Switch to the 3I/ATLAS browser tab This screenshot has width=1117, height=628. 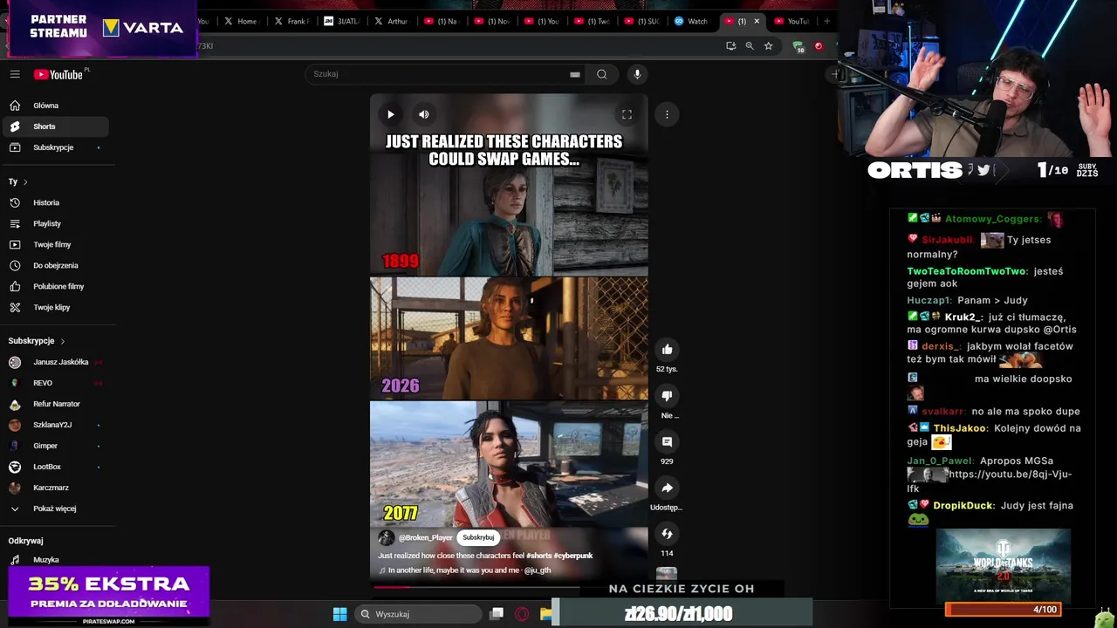[342, 21]
